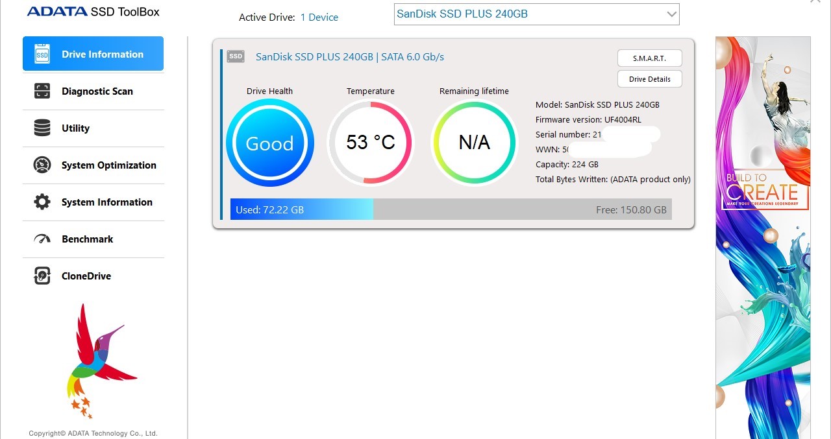
Task: Click the 'Active Drive:' label
Action: point(267,18)
